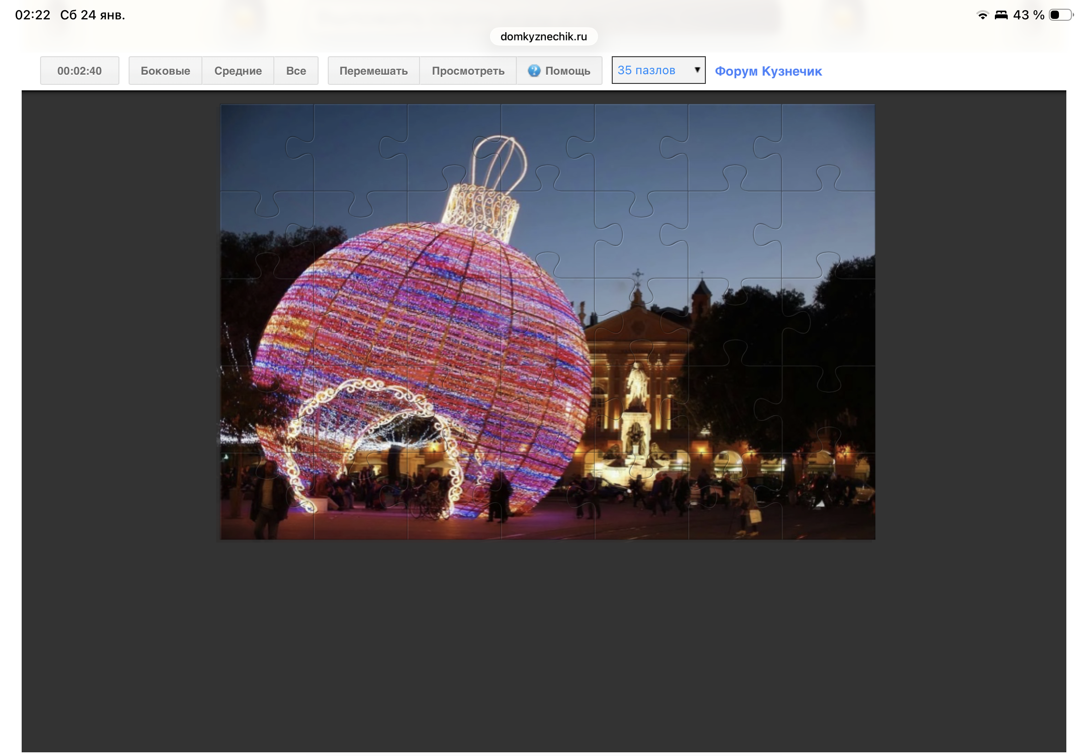
Task: Tap the clock showing 02:22
Action: coord(32,15)
